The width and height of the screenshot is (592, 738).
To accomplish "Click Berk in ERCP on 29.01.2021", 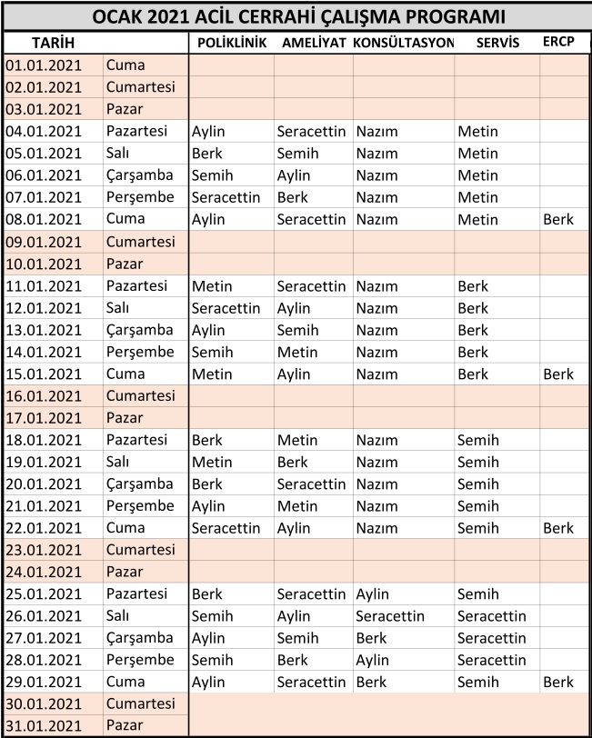I will point(557,682).
